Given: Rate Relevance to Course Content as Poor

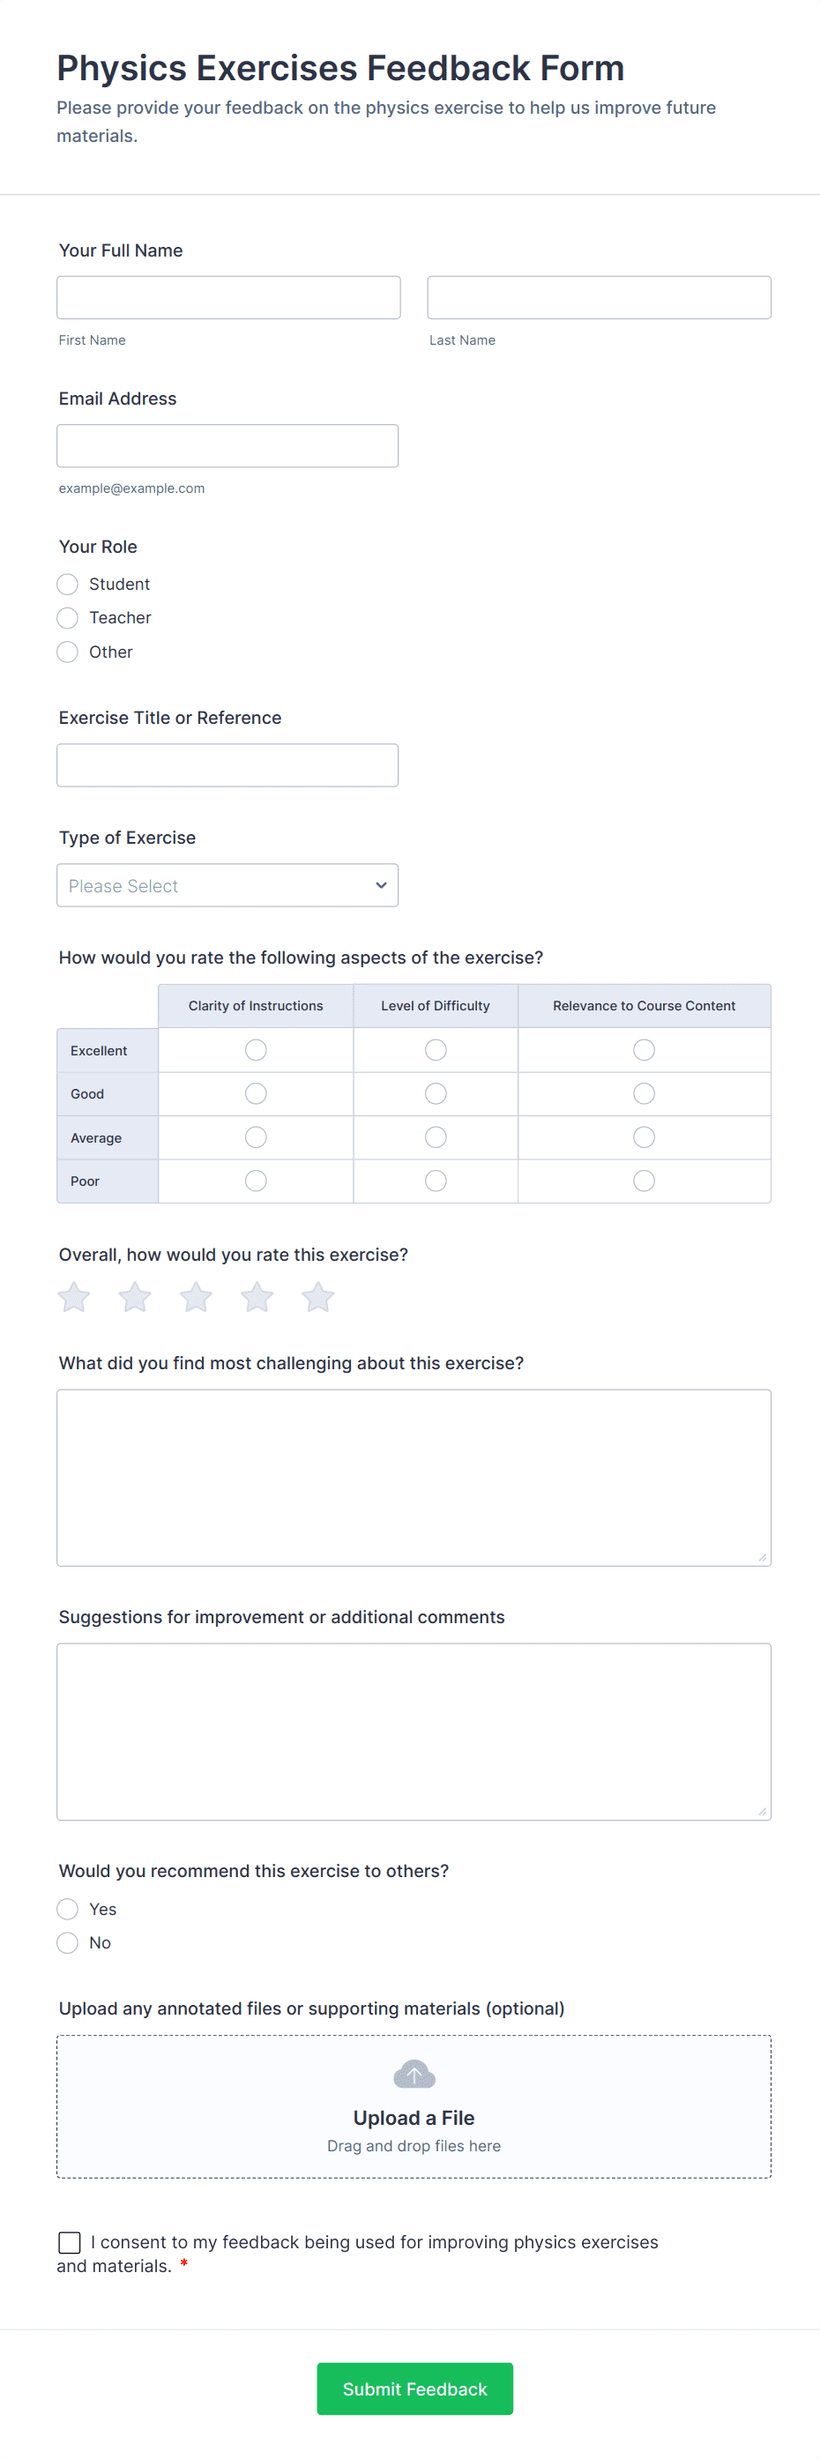Looking at the screenshot, I should point(644,1180).
